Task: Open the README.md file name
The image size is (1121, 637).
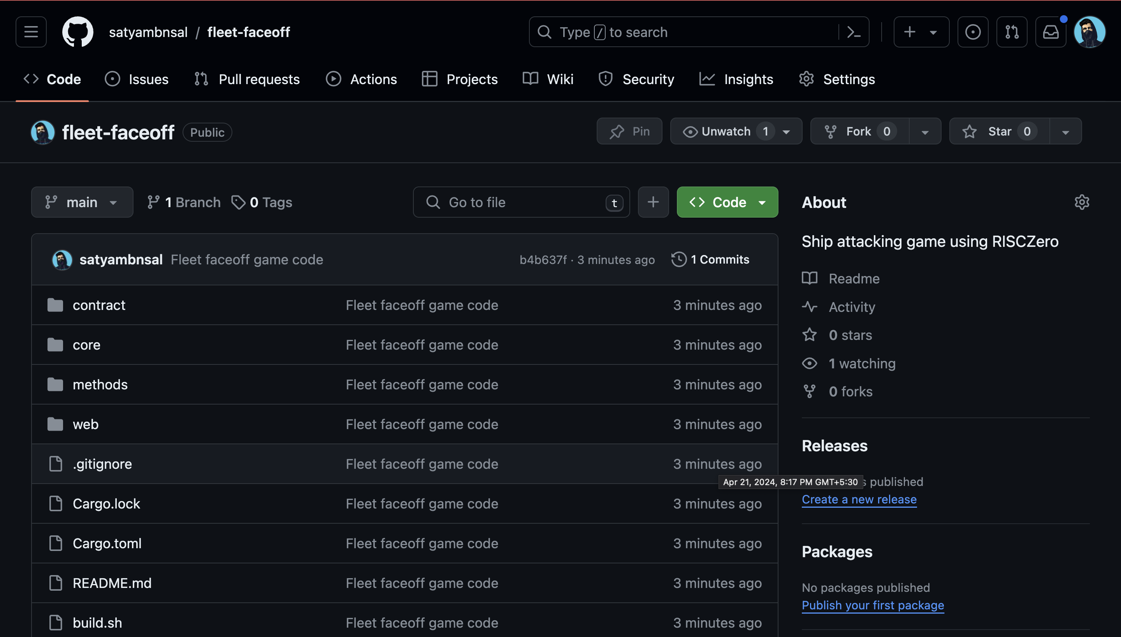Action: [x=112, y=583]
